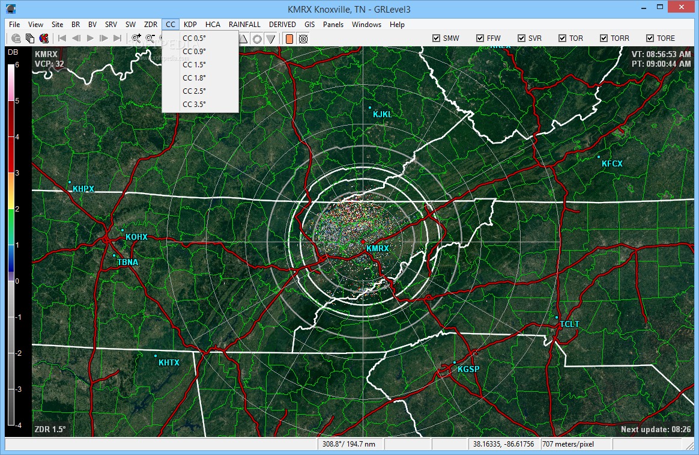Select CC 3.5° tilt
This screenshot has width=699, height=455.
[200, 105]
